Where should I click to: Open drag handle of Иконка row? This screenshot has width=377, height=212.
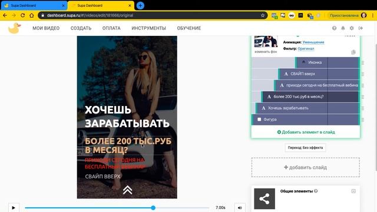tap(363, 62)
